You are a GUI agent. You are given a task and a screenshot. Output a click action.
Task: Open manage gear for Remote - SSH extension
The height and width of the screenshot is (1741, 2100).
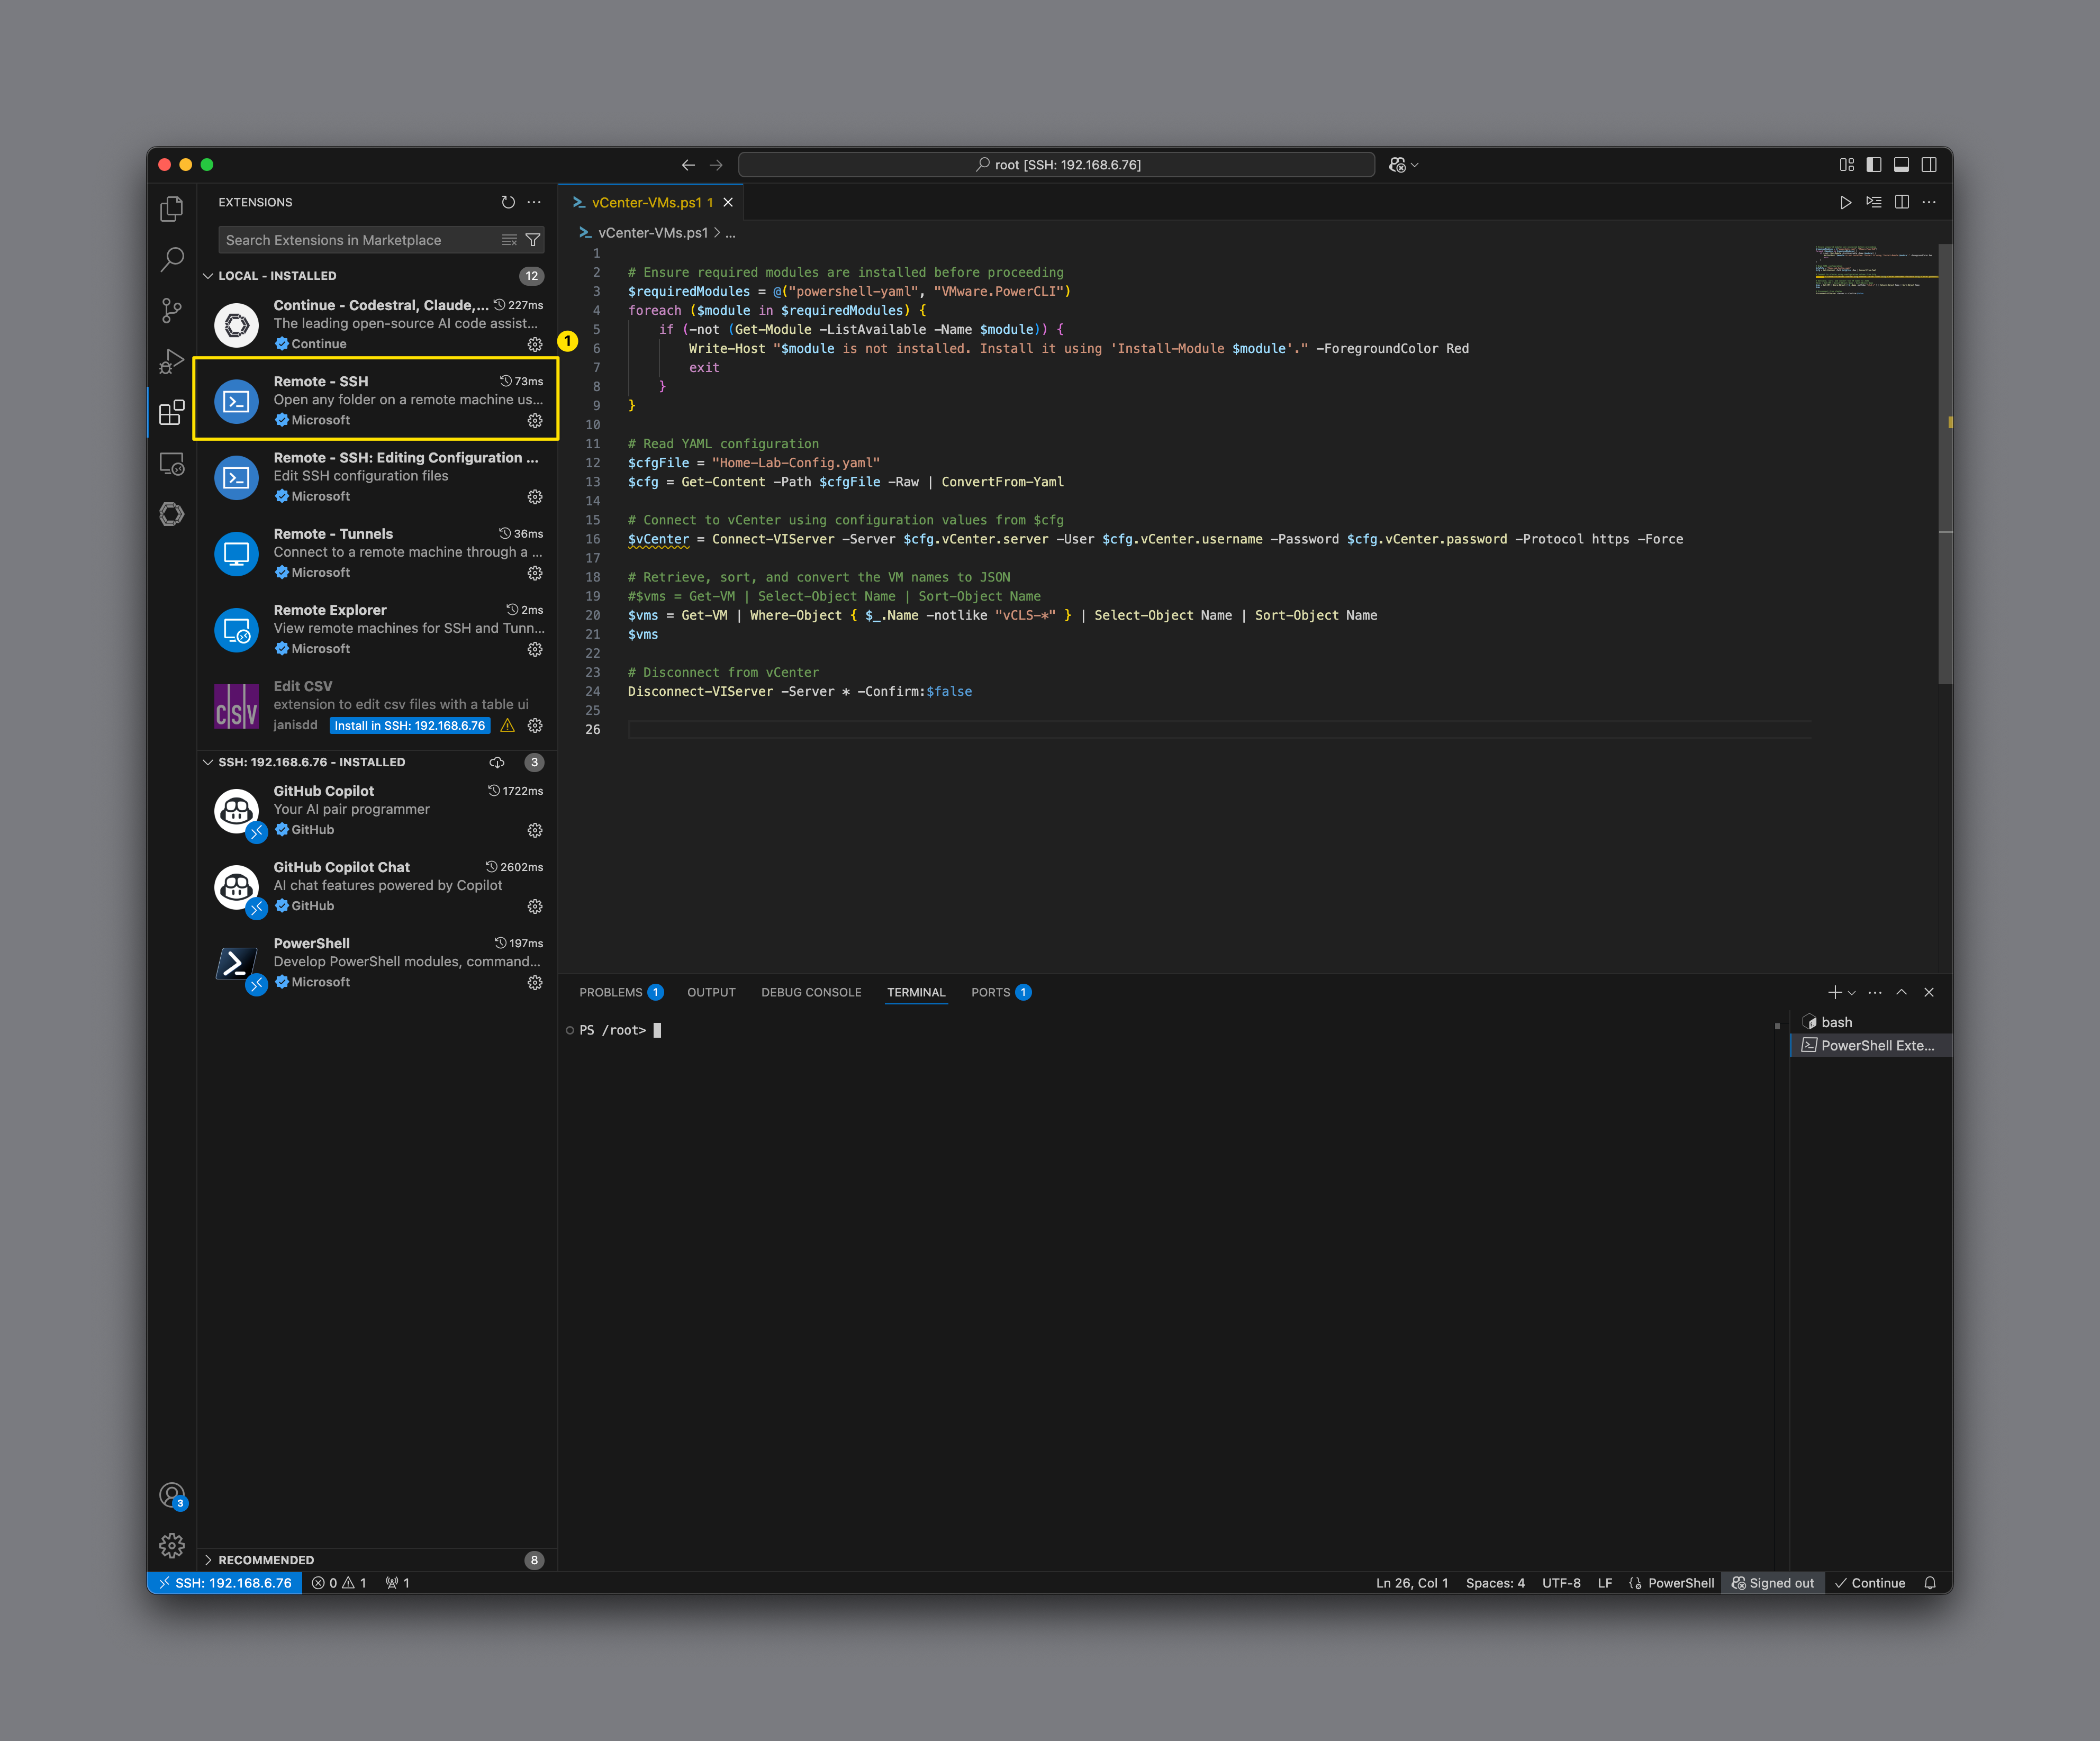pyautogui.click(x=535, y=421)
